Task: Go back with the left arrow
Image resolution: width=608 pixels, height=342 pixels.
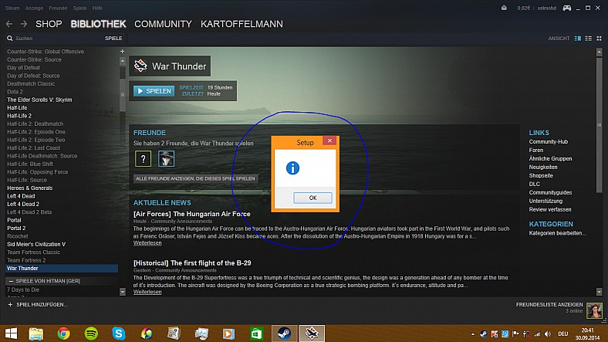Action: tap(9, 24)
